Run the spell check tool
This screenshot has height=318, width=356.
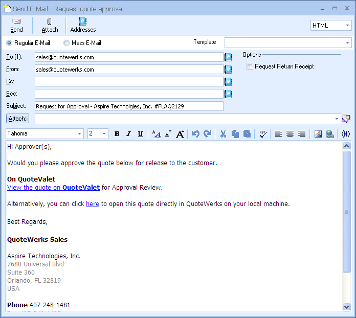tap(262, 134)
